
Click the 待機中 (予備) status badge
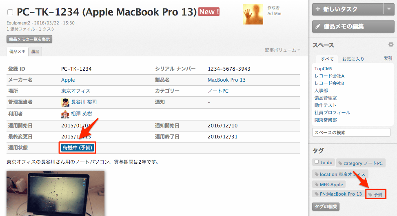pyautogui.click(x=78, y=147)
